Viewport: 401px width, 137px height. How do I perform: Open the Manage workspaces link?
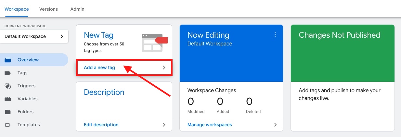(x=210, y=125)
